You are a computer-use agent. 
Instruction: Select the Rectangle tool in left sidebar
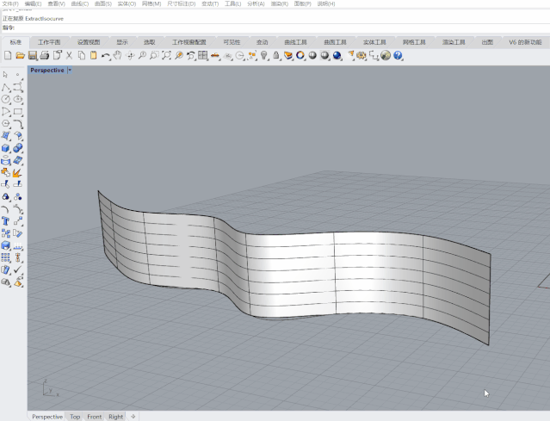click(18, 111)
